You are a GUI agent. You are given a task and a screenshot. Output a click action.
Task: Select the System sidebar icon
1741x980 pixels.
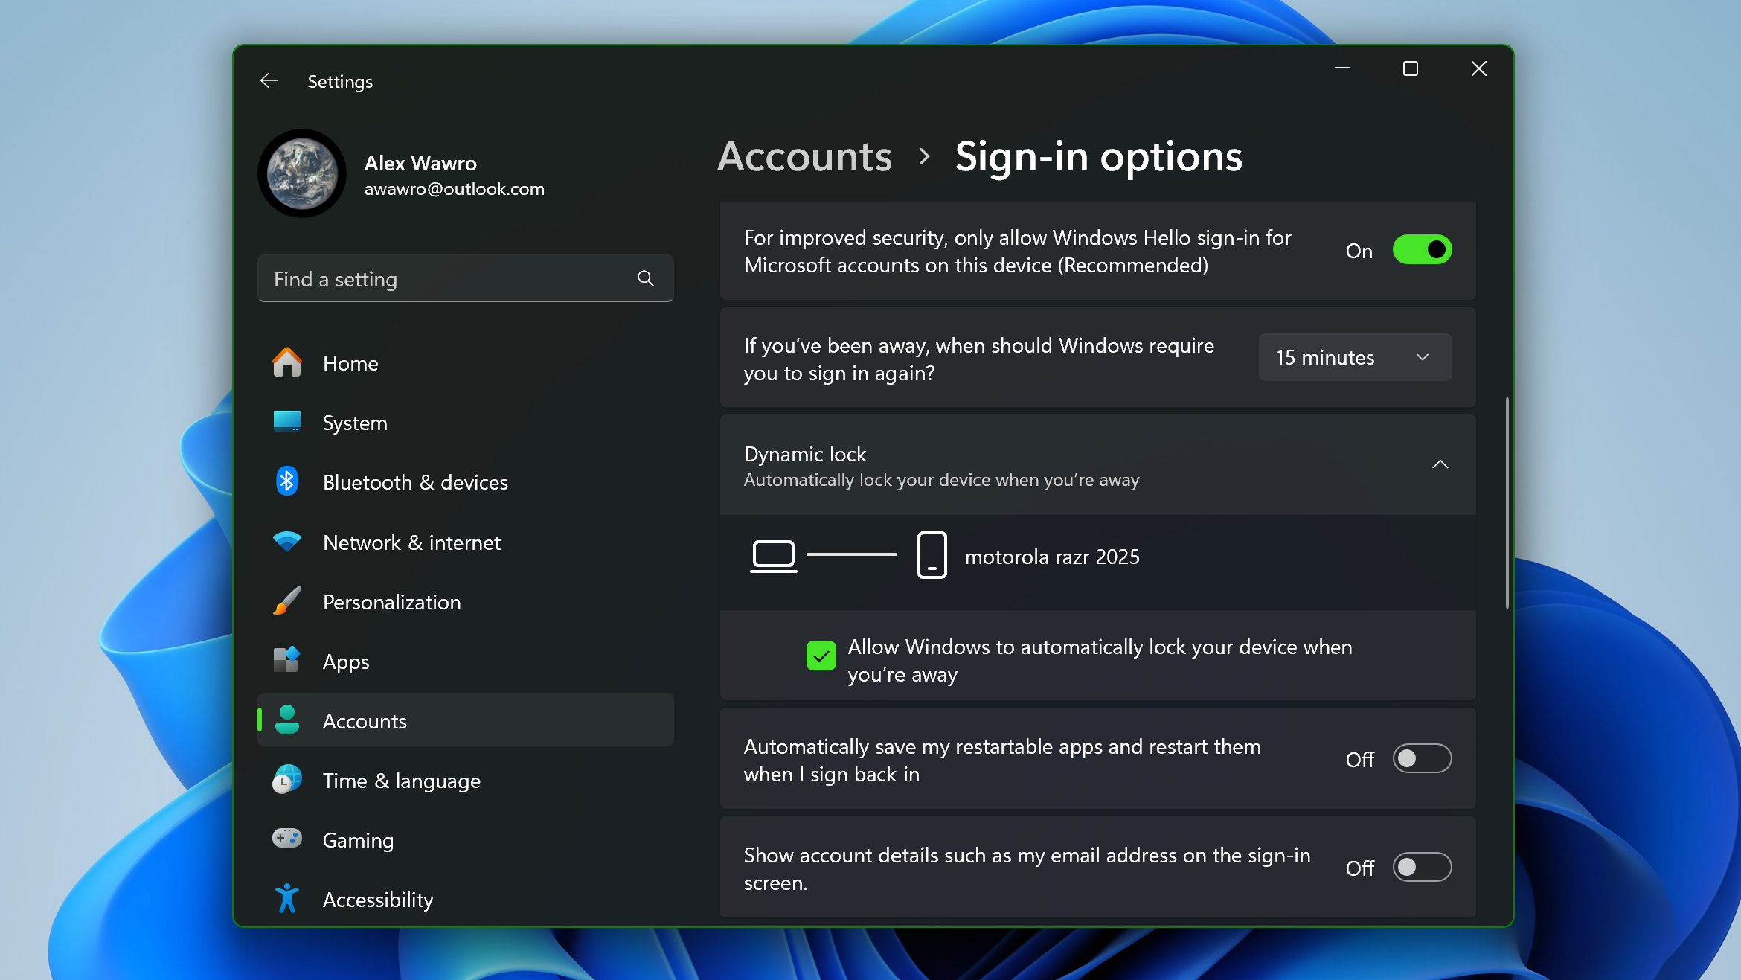[289, 423]
